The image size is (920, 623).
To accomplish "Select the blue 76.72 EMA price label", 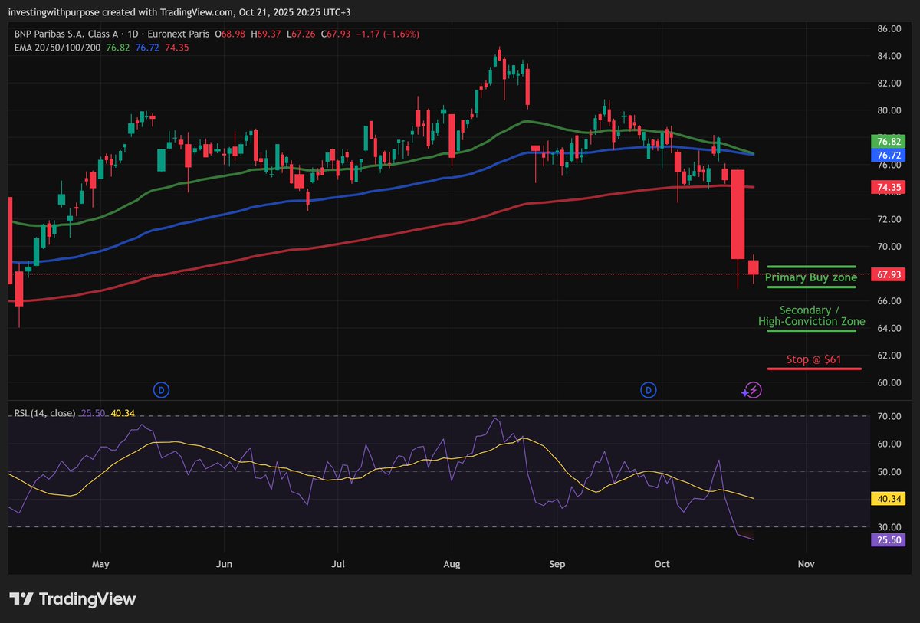I will [x=887, y=155].
